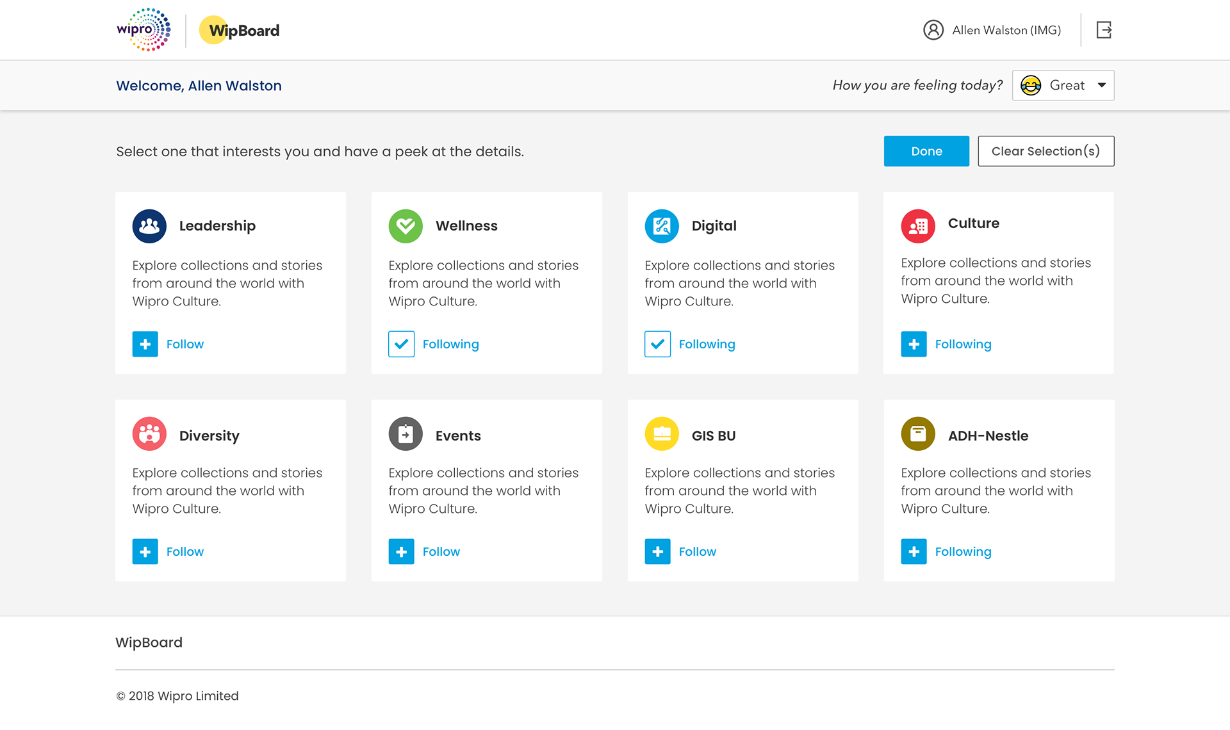The width and height of the screenshot is (1230, 730).
Task: Click the logout icon in header
Action: point(1103,30)
